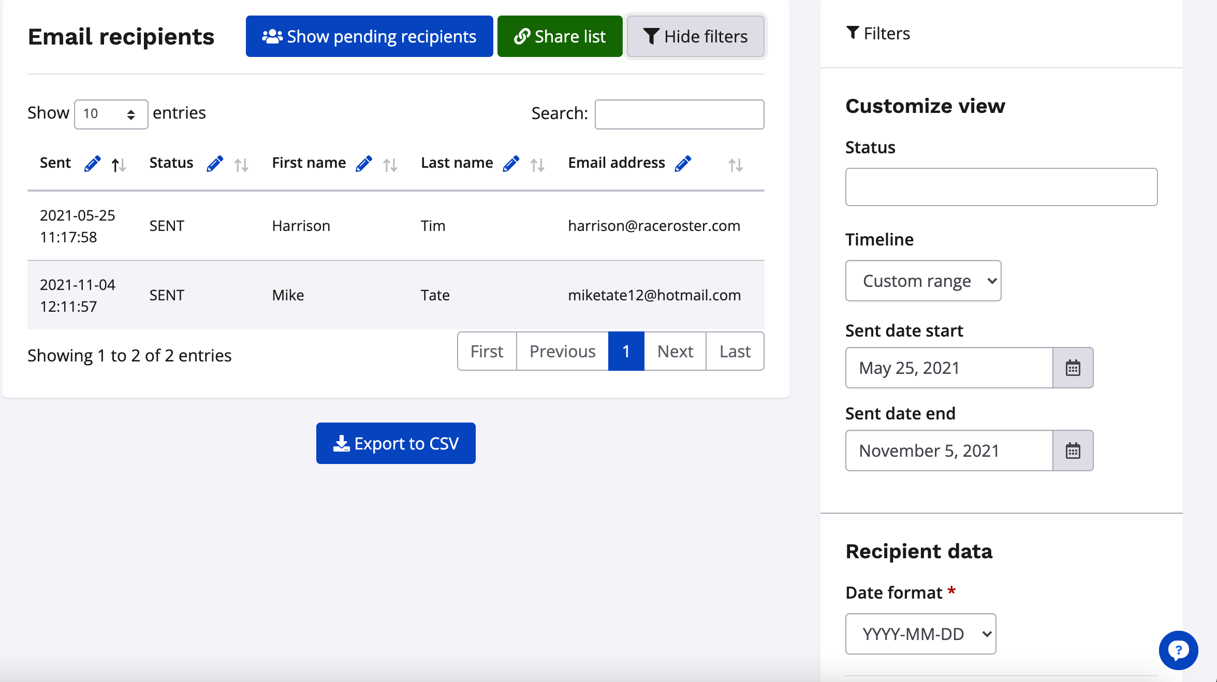Click edit pencil next to Last name

coord(510,164)
